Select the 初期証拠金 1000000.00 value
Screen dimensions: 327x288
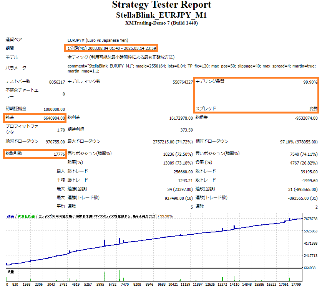point(54,109)
